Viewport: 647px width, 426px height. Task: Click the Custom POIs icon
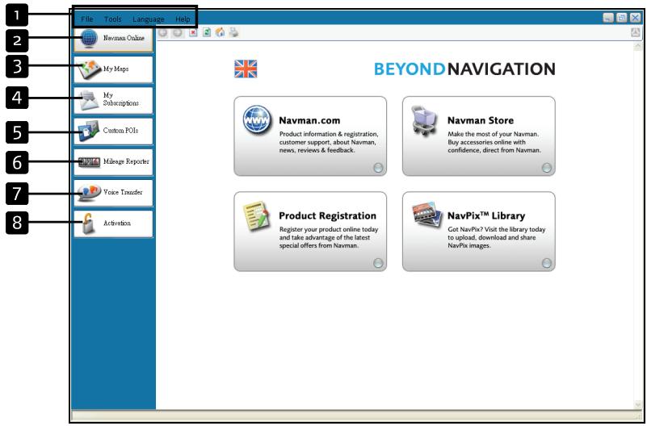point(89,131)
